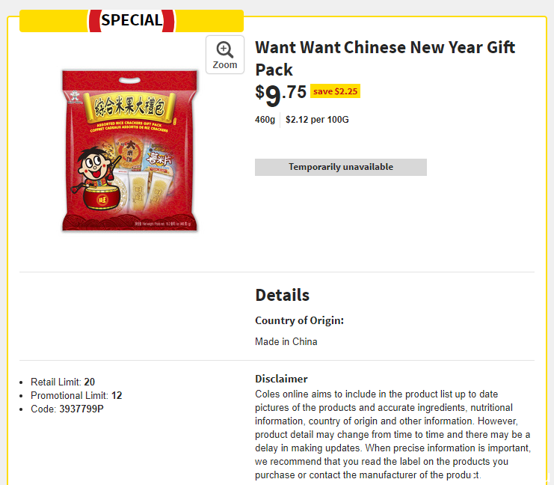This screenshot has height=485, width=554.
Task: Click the Zoom magnifier icon
Action: pyautogui.click(x=225, y=49)
